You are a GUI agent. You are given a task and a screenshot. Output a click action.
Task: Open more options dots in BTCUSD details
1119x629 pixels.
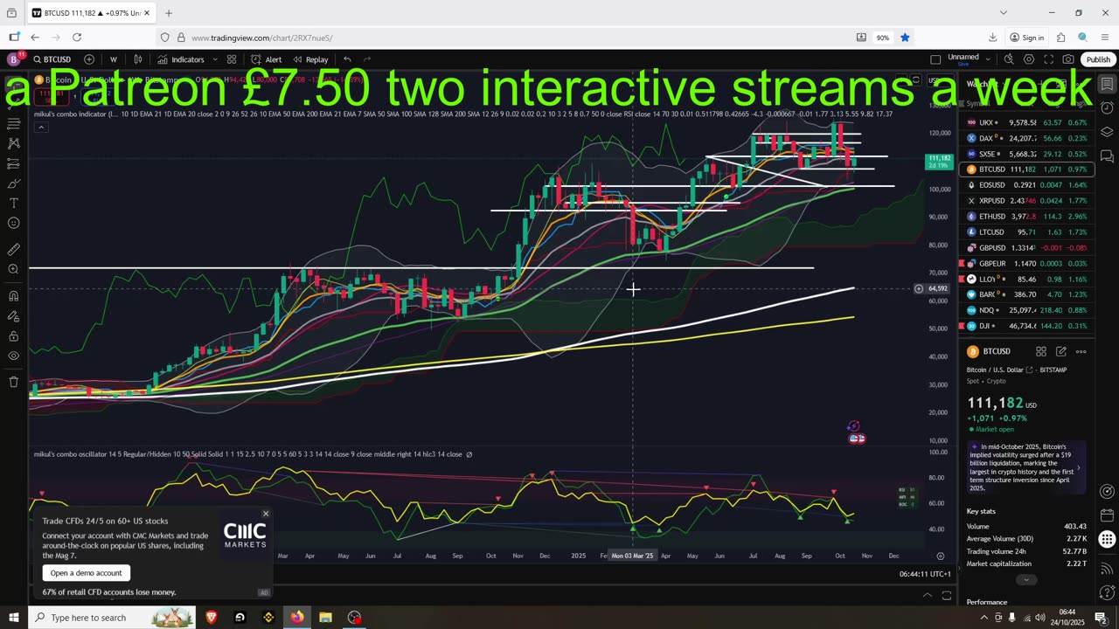[x=1081, y=351]
